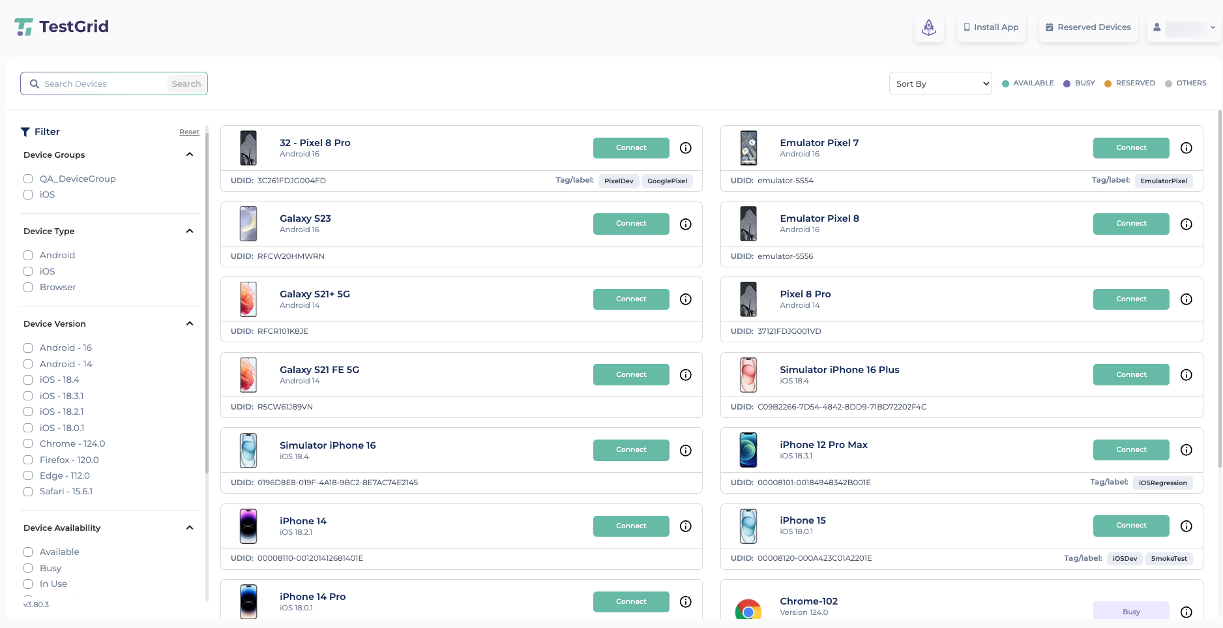Reset all filters via Reset link
This screenshot has height=628, width=1223.
pos(189,132)
